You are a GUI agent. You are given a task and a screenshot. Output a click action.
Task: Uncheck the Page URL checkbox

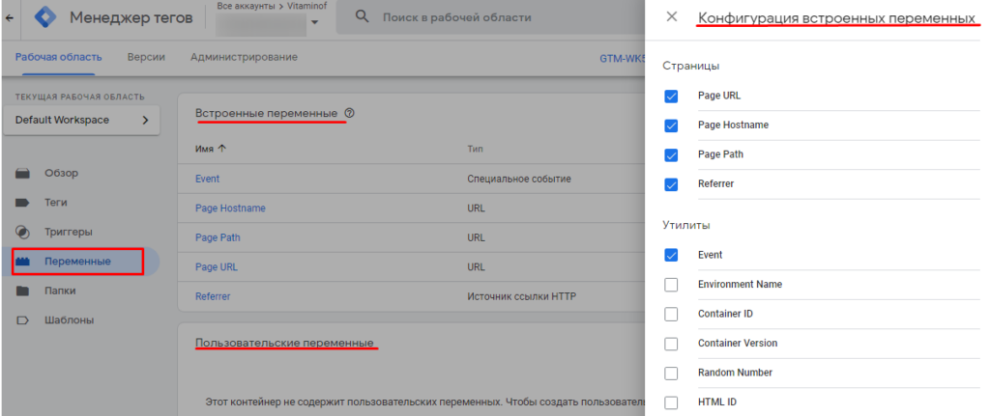click(672, 97)
